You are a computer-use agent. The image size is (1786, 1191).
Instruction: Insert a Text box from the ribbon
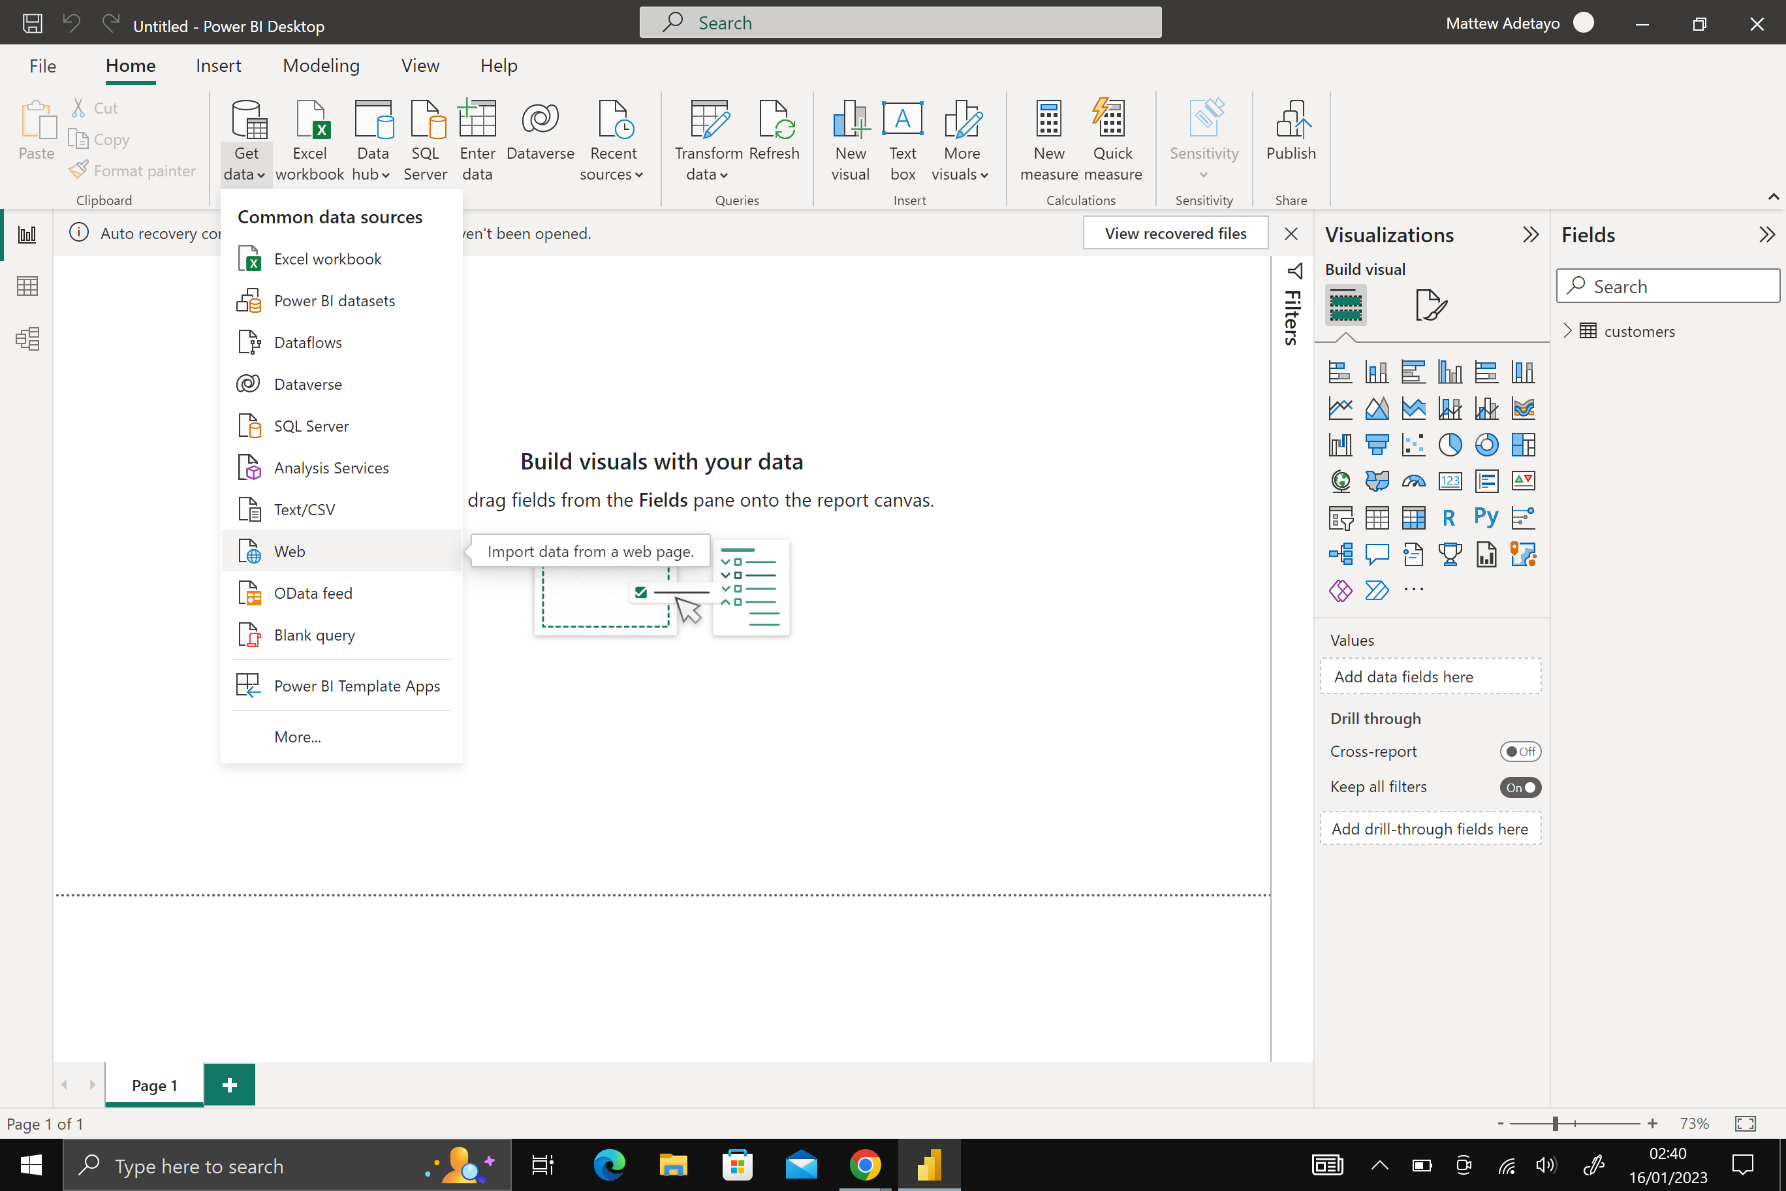click(x=902, y=140)
